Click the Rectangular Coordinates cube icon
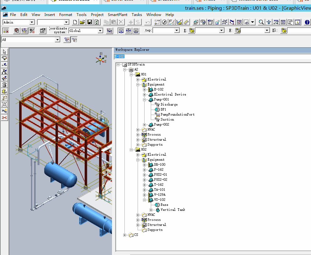The width and height of the screenshot is (311, 255). click(x=121, y=31)
